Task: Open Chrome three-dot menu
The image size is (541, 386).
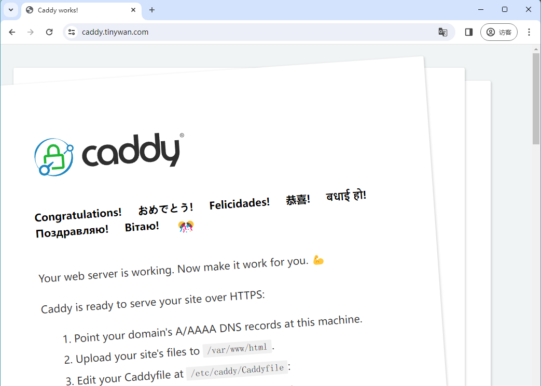Action: coord(529,32)
